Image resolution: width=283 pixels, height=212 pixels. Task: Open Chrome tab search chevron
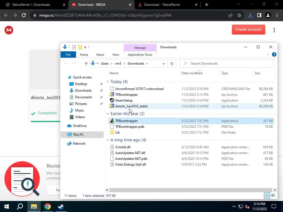tap(239, 4)
